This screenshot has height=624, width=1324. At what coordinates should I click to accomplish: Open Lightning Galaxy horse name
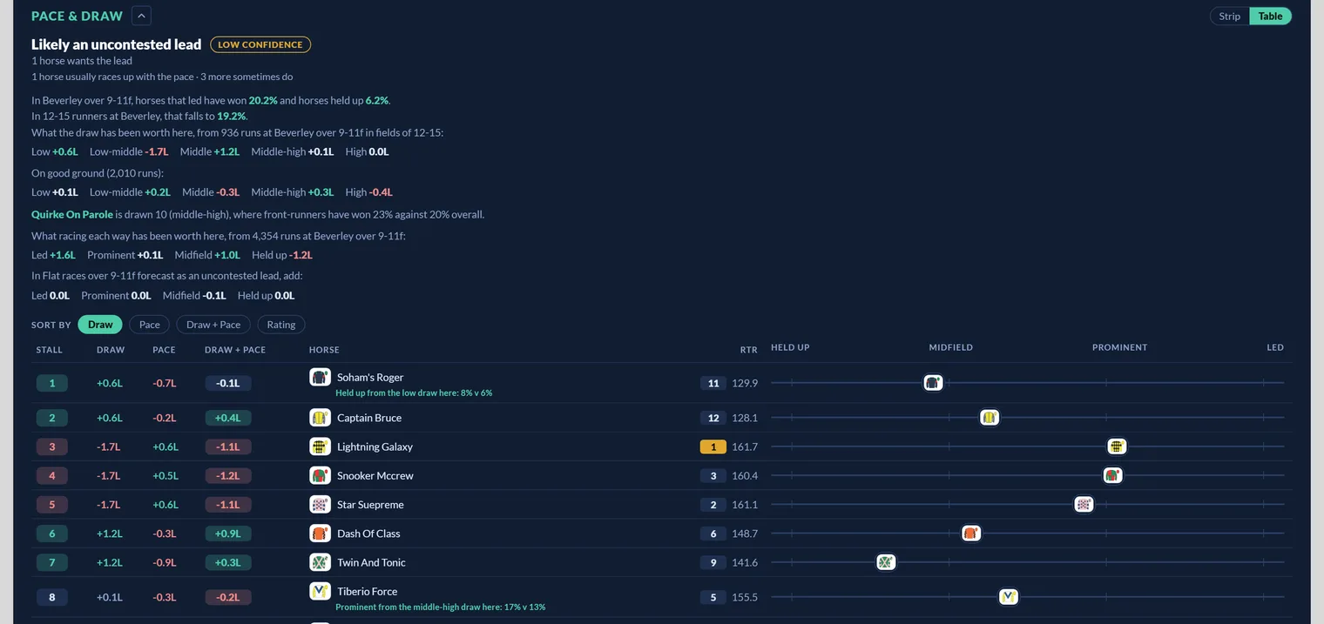[x=375, y=446]
